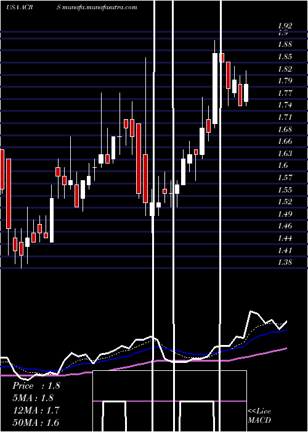The height and width of the screenshot is (432, 308).
Task: Click the <<Live label
Action: point(259,412)
